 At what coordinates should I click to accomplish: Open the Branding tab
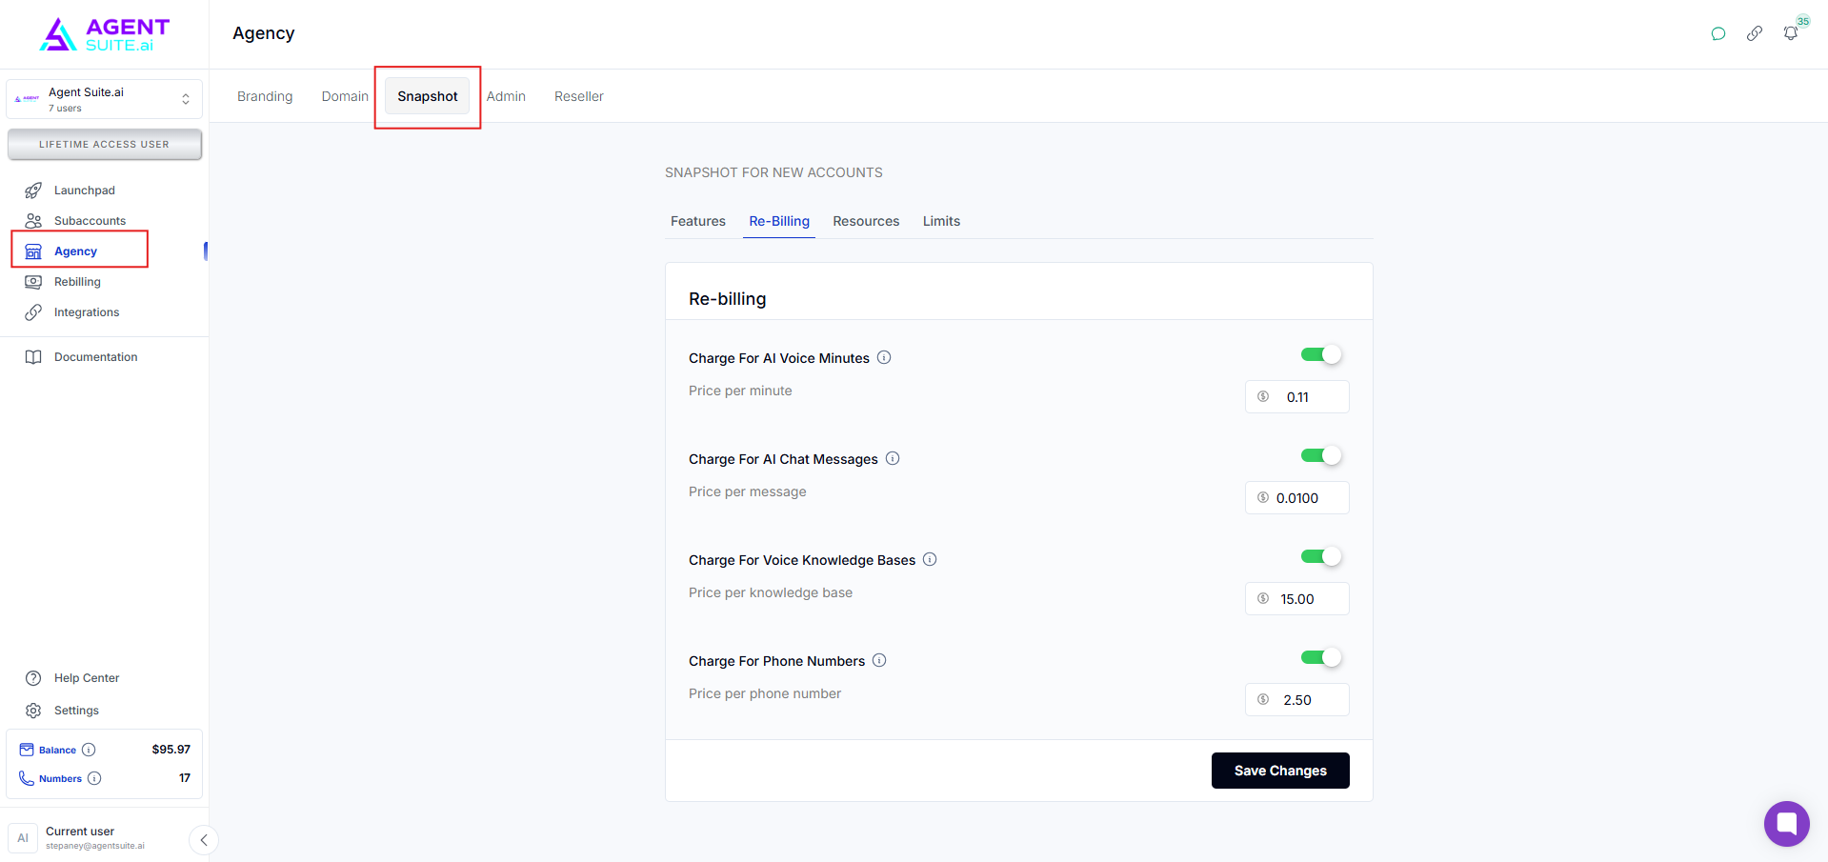coord(265,96)
